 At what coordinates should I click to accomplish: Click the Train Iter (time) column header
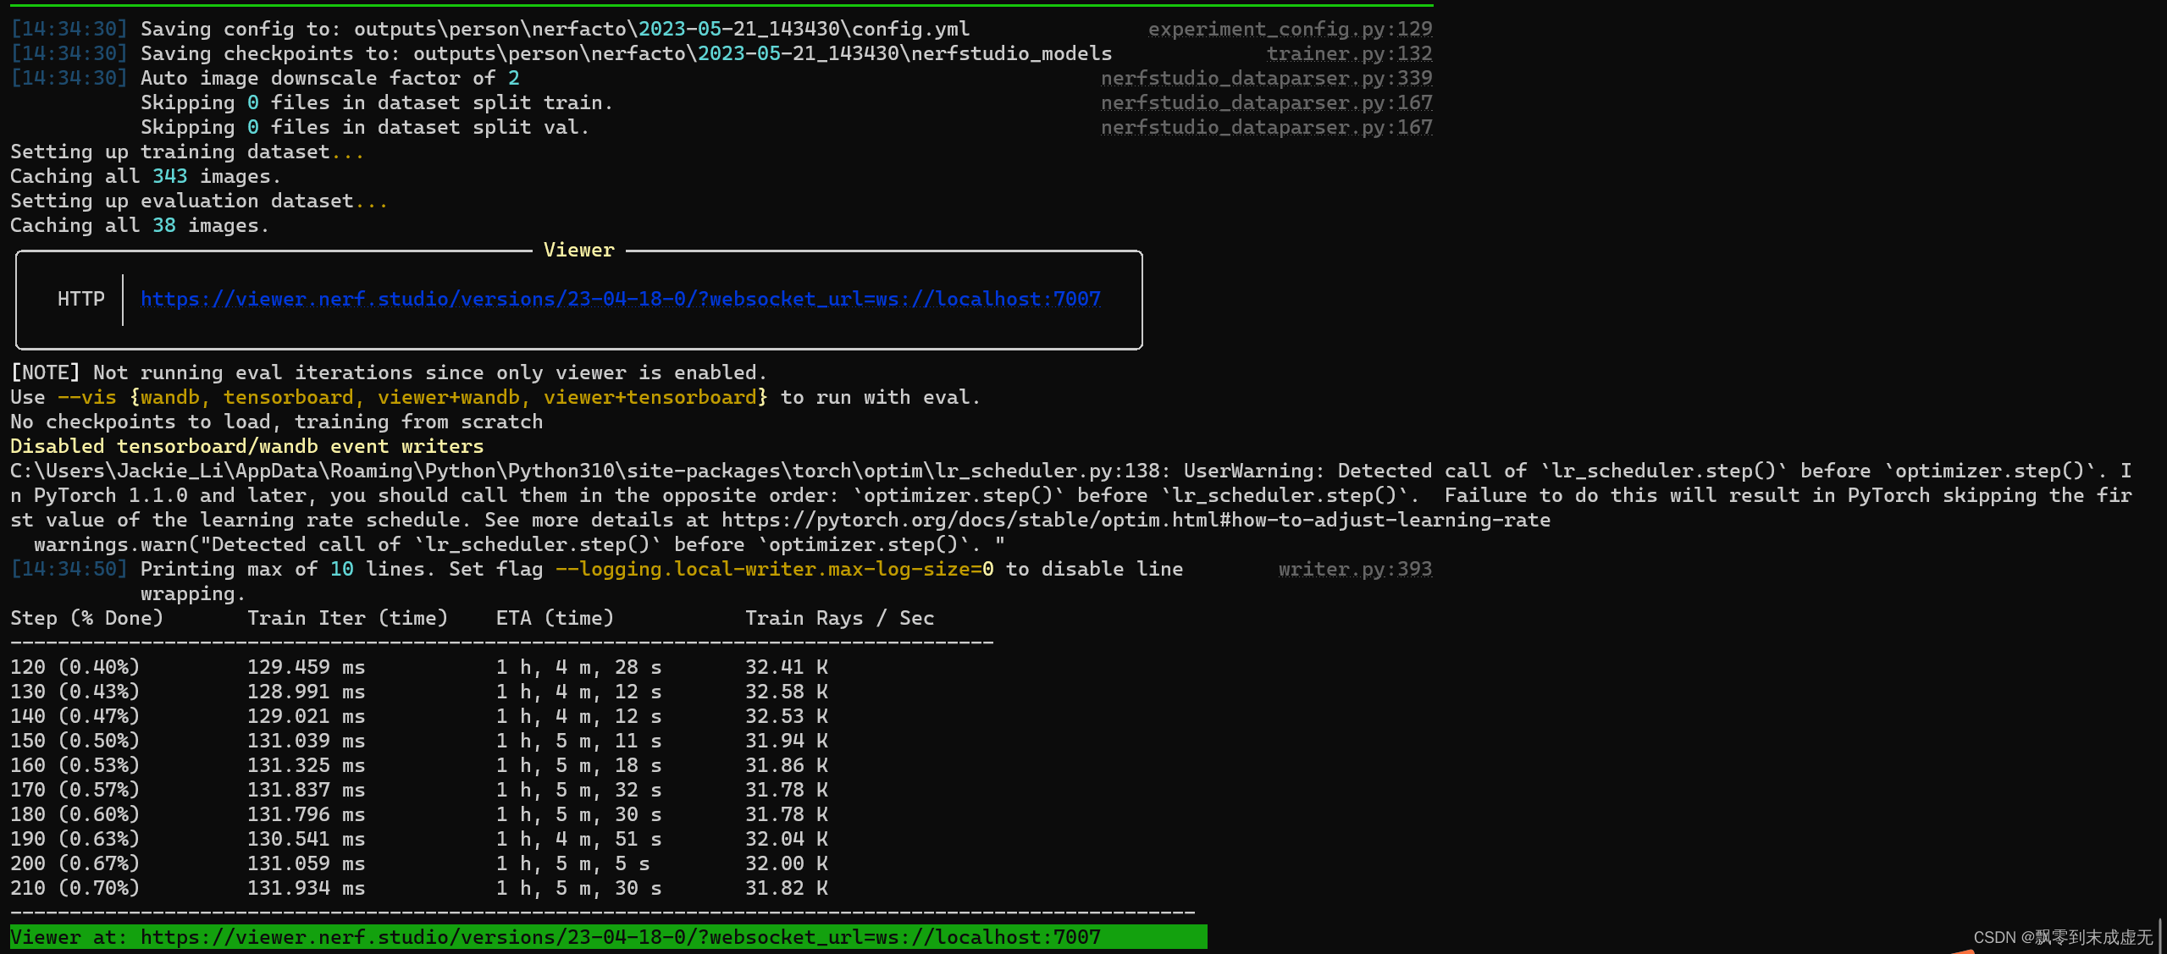[347, 618]
